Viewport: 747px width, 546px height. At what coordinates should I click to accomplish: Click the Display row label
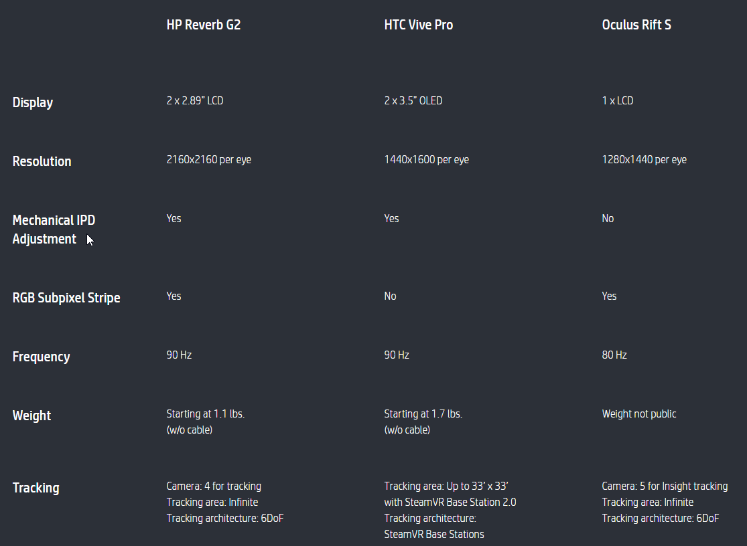[32, 103]
